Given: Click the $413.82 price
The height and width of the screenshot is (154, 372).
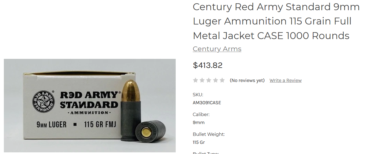Looking at the screenshot, I should 208,65.
